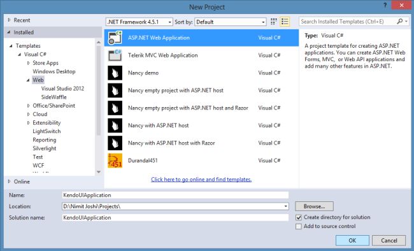The width and height of the screenshot is (414, 251).
Task: Collapse the Installed section
Action: [x=9, y=32]
